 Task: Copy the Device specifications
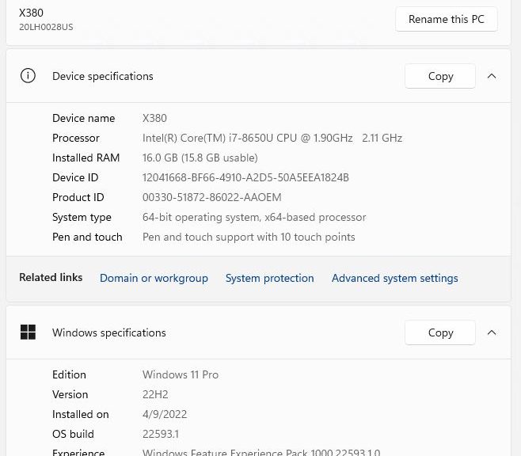[440, 76]
